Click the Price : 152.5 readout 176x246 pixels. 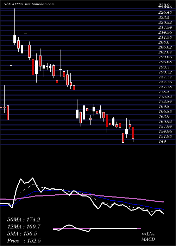[25, 241]
